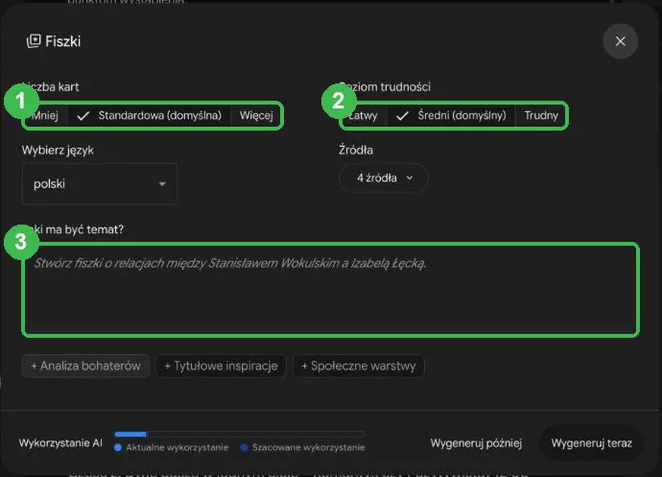Select Standardowa (domyślna) card count
Screen dimensions: 662x477
(x=150, y=115)
